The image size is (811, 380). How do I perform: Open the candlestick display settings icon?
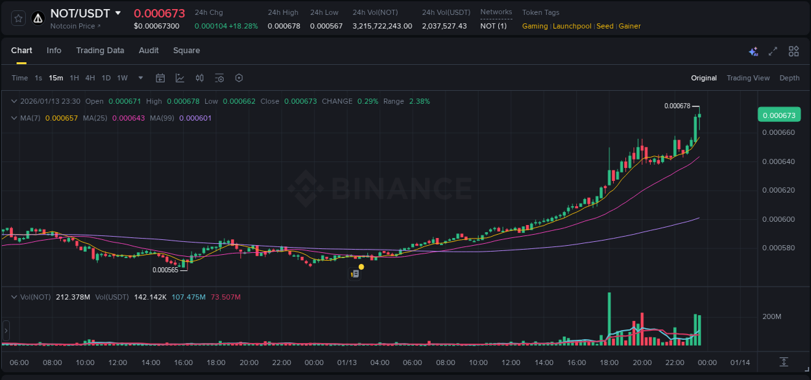199,77
